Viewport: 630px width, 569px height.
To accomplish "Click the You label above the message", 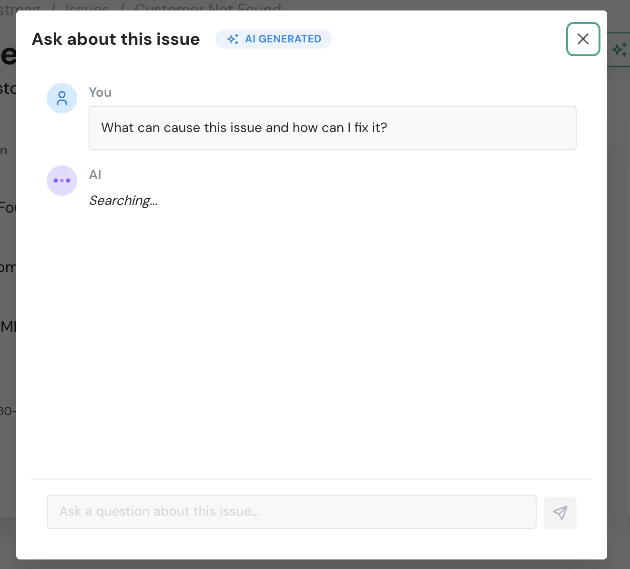I will click(100, 92).
